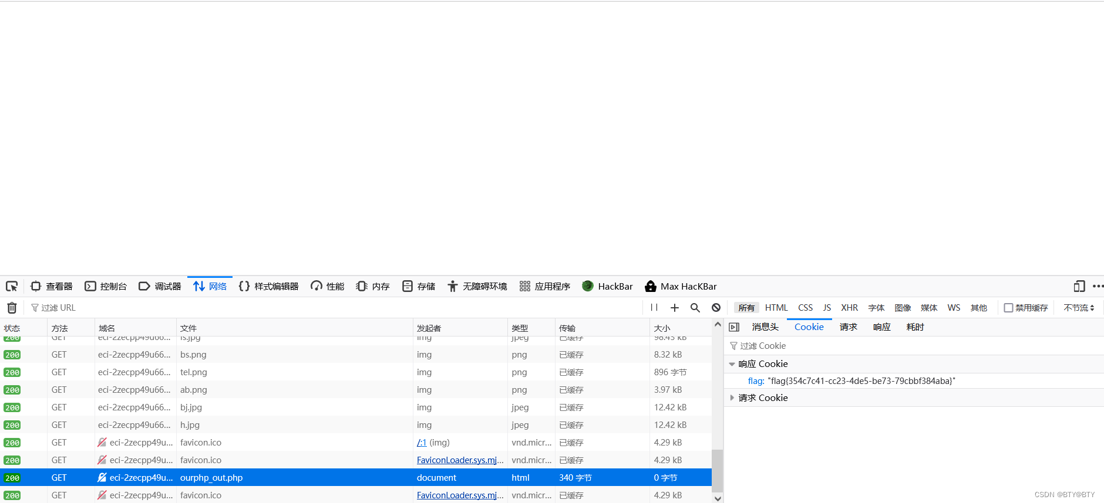Select the tel.png request row
The width and height of the screenshot is (1104, 503).
(356, 372)
